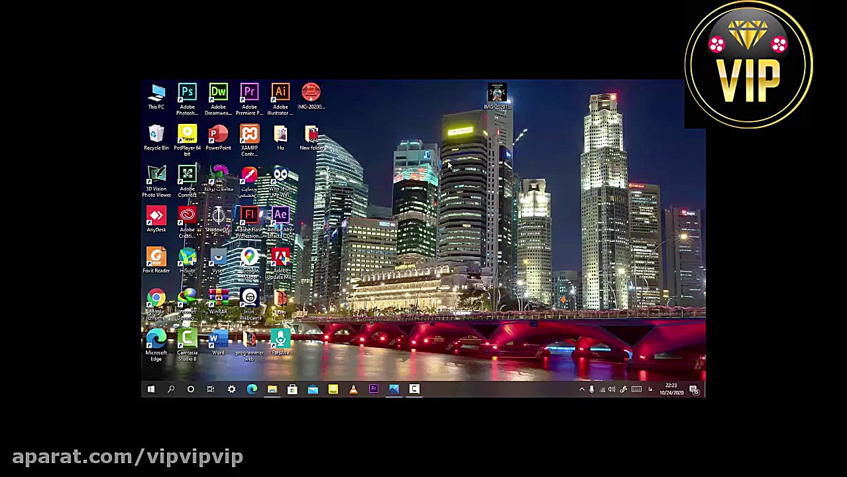Open Task View on taskbar
The width and height of the screenshot is (847, 477).
point(211,389)
